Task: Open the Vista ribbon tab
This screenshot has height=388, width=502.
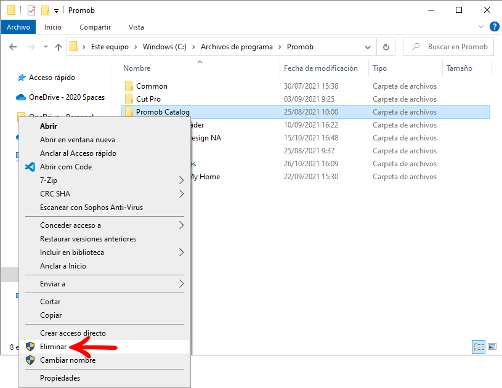Action: 136,27
